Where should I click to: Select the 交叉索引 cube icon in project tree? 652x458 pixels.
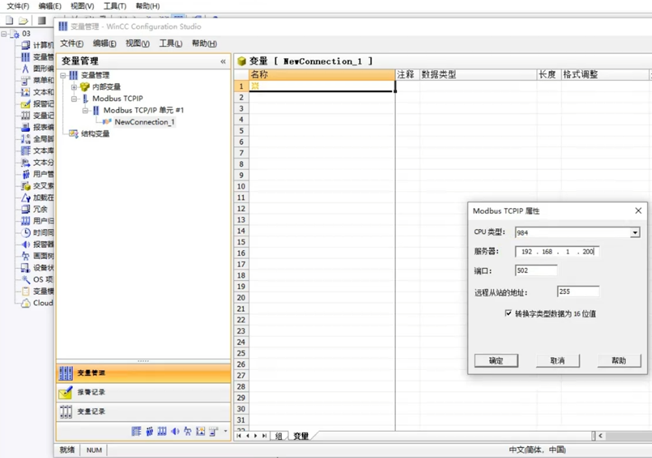26,185
